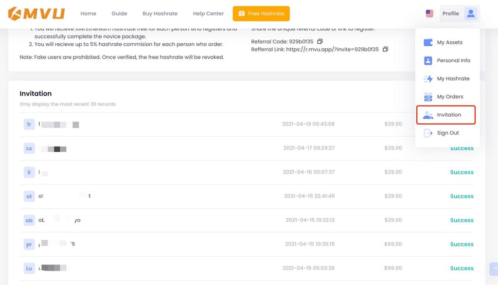Click the Sign Out door icon
This screenshot has height=285, width=498.
point(428,133)
